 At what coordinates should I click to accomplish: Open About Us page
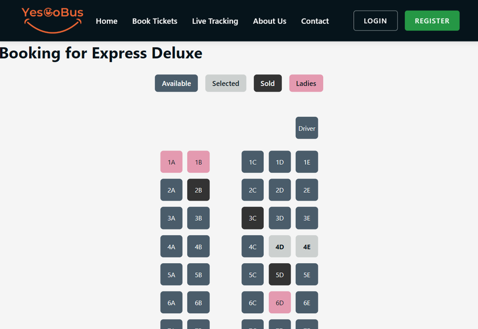(270, 21)
